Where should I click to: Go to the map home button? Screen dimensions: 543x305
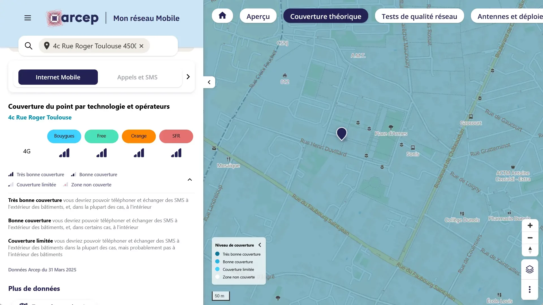coord(222,16)
